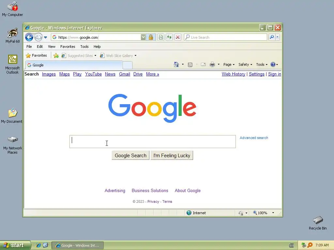Expand the Print options dropdown arrow
The image size is (334, 250).
(x=219, y=64)
